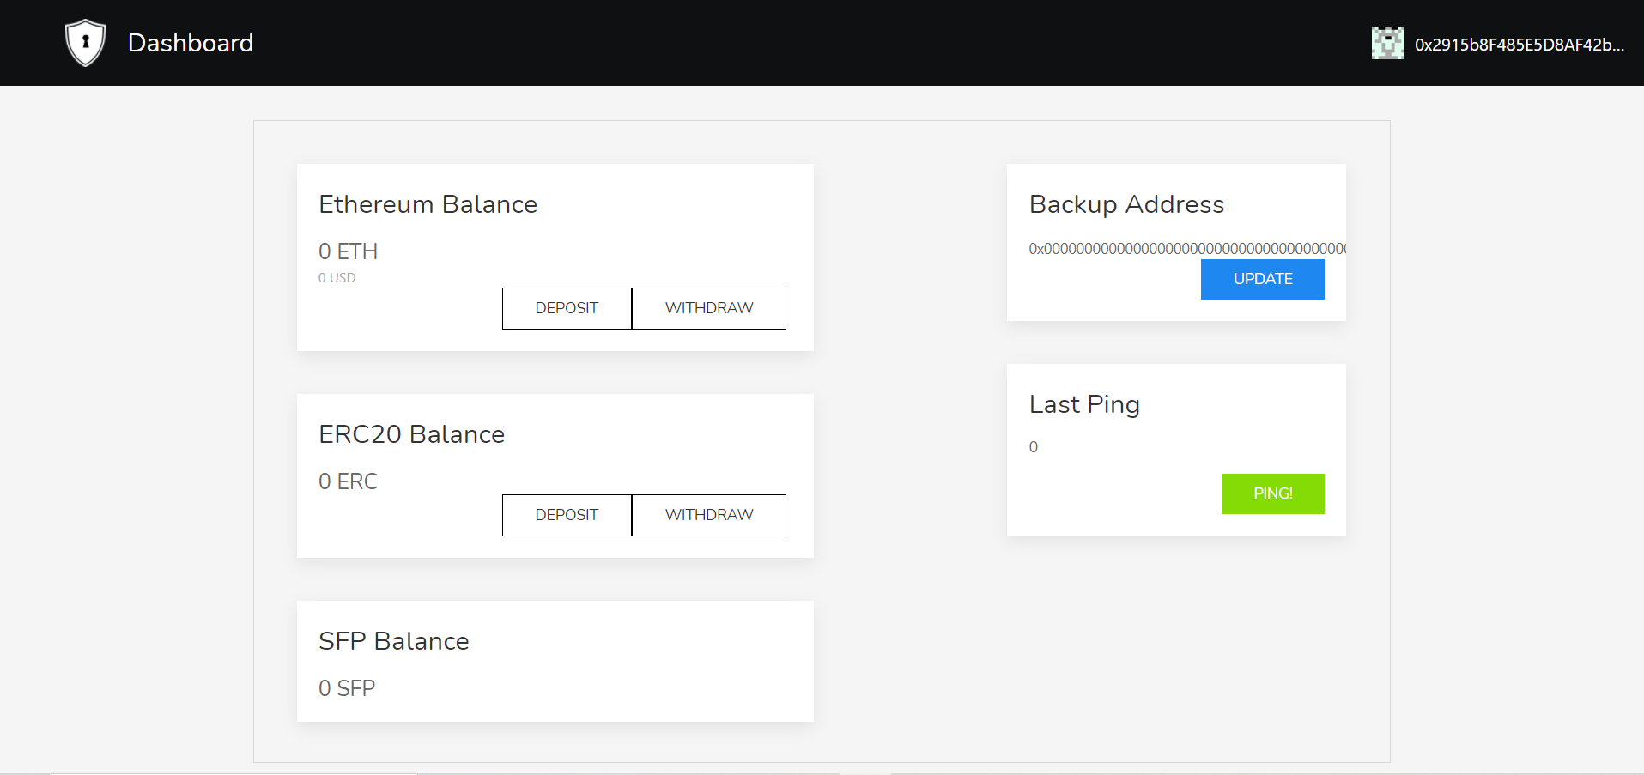This screenshot has width=1644, height=775.
Task: Click the '0 USD' value text
Action: pos(337,277)
